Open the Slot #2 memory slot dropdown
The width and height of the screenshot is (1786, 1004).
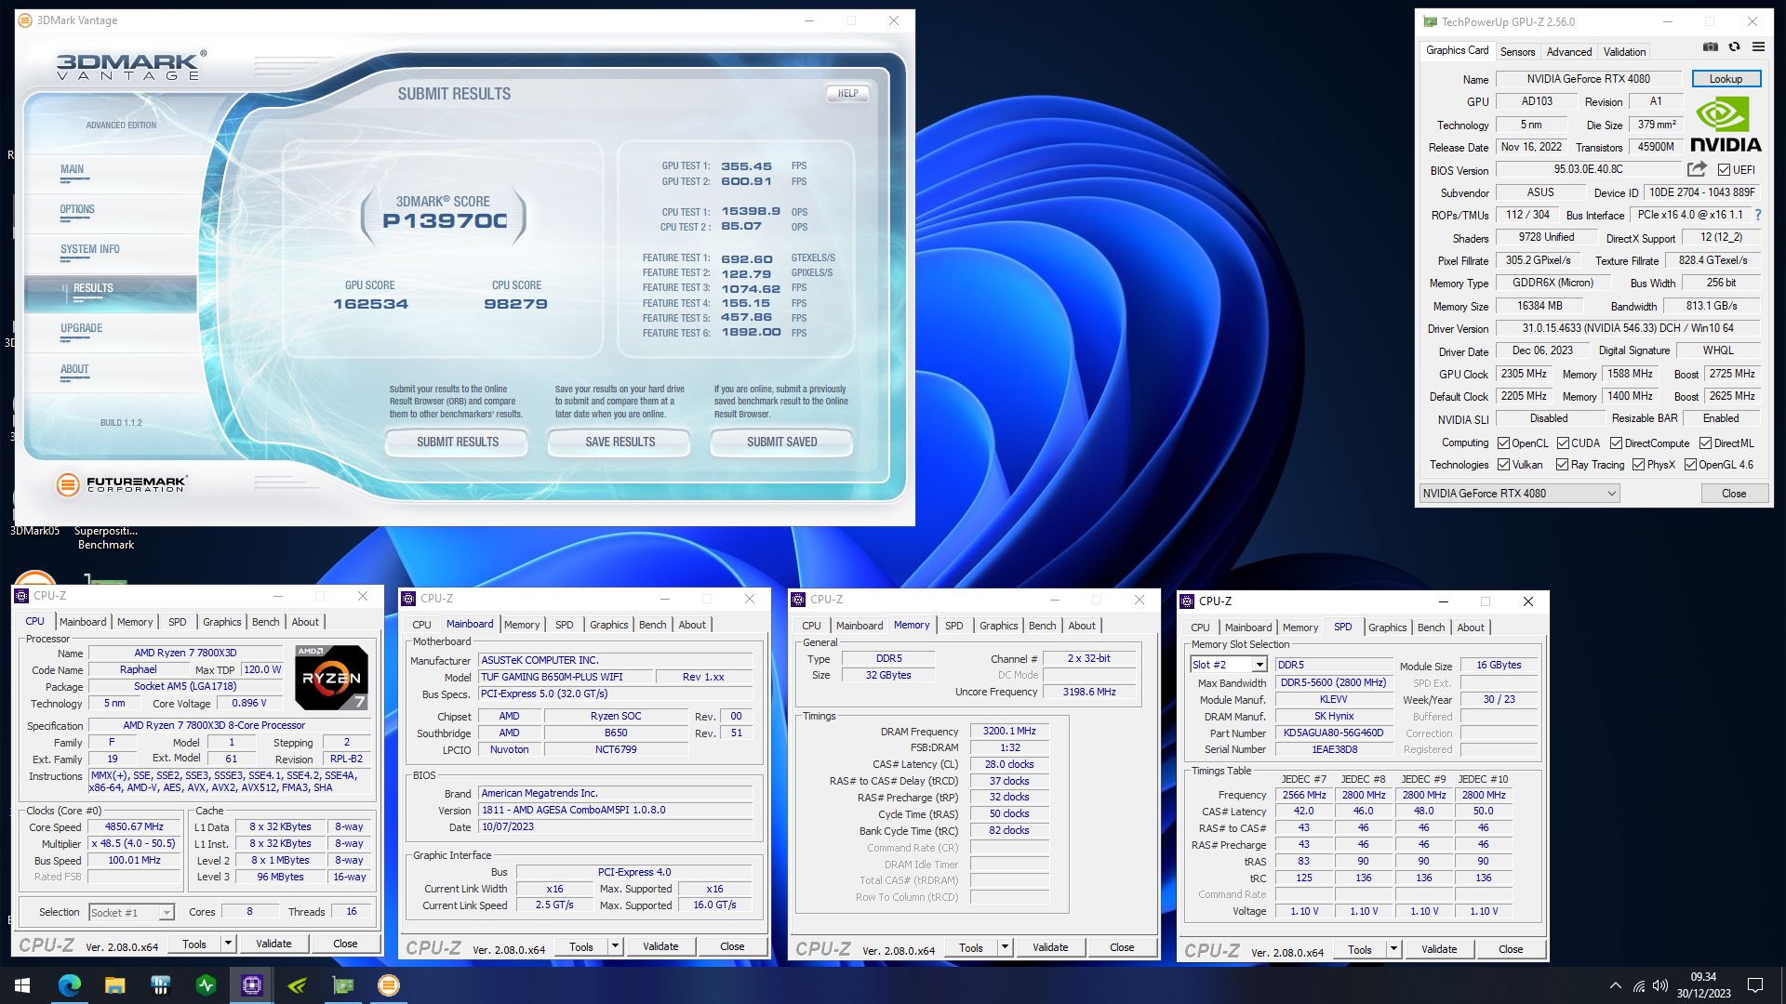point(1228,665)
